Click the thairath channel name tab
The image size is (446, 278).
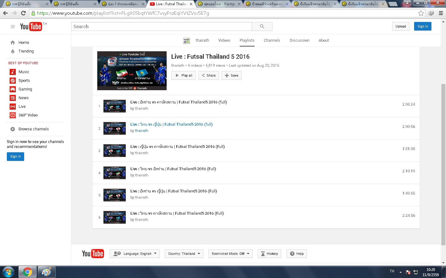pos(202,40)
